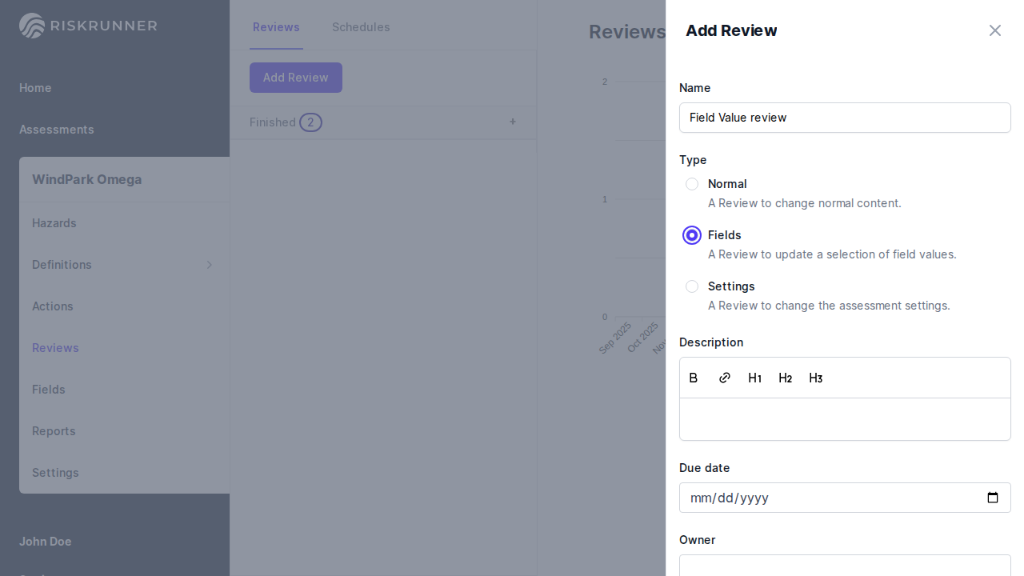Viewport: 1024px width, 576px height.
Task: Close the Add Review panel
Action: pos(994,30)
